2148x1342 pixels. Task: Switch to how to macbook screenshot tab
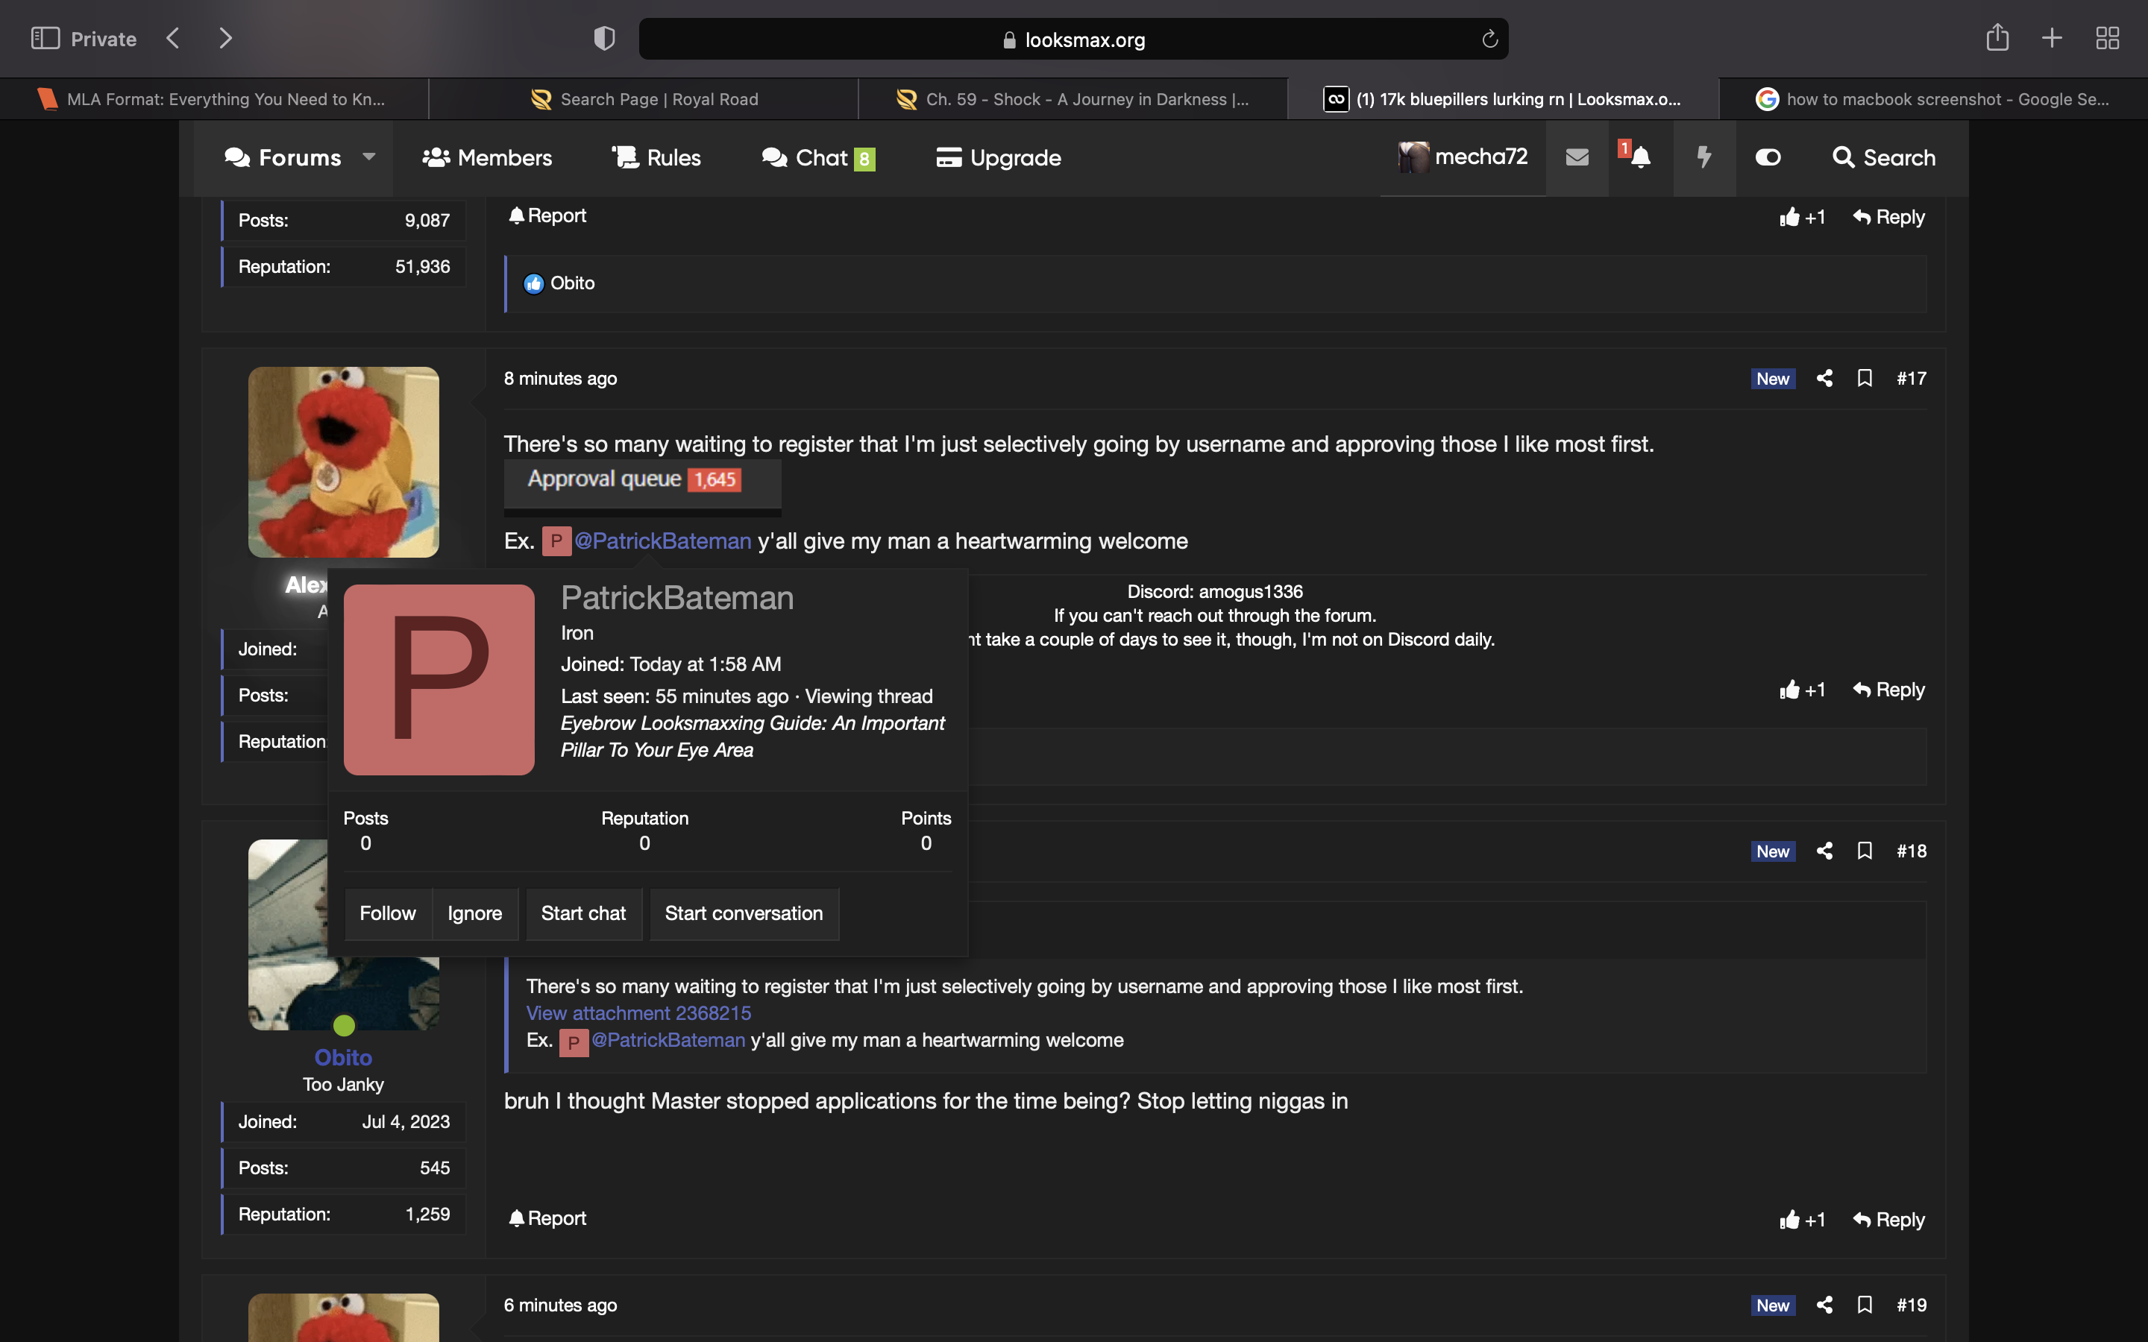point(1933,99)
